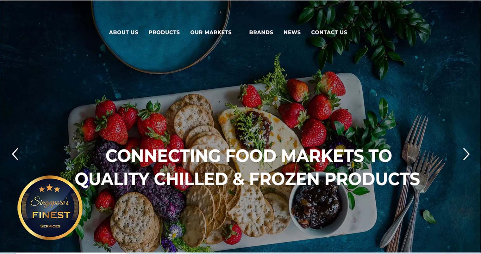Viewport: 481px width, 254px height.
Task: Open the News section
Action: (x=292, y=32)
